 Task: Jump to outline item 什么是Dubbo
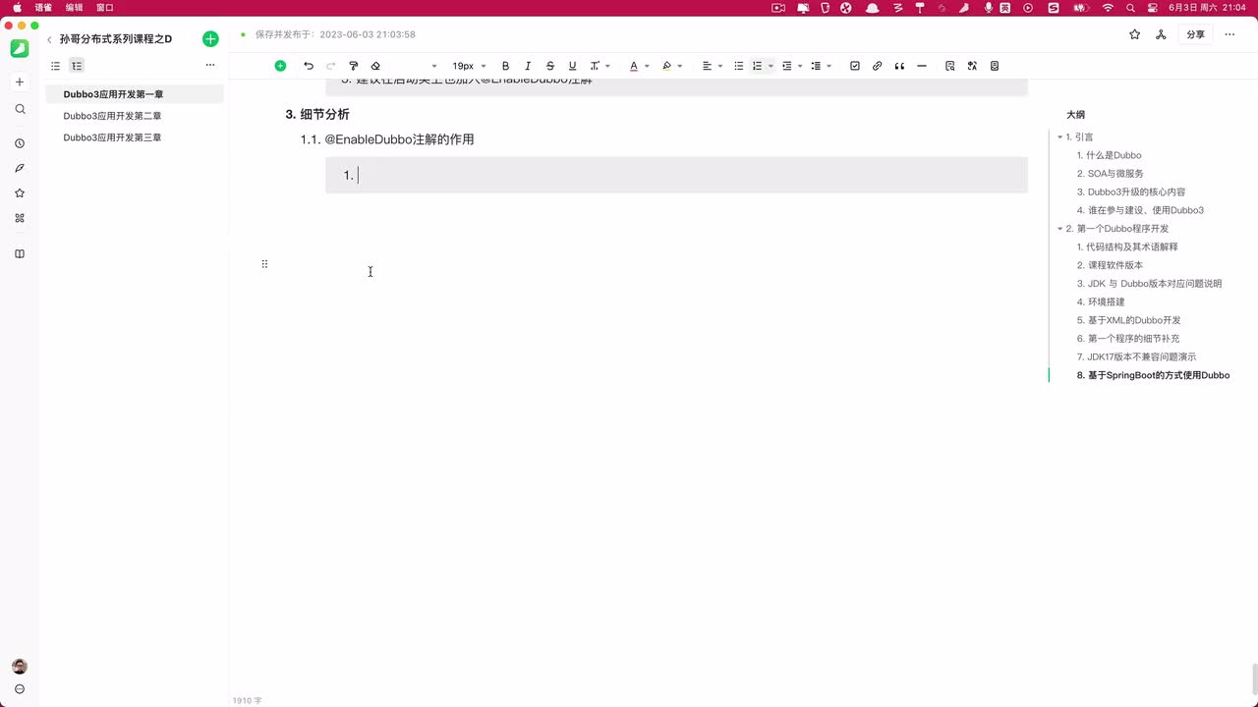coord(1114,155)
